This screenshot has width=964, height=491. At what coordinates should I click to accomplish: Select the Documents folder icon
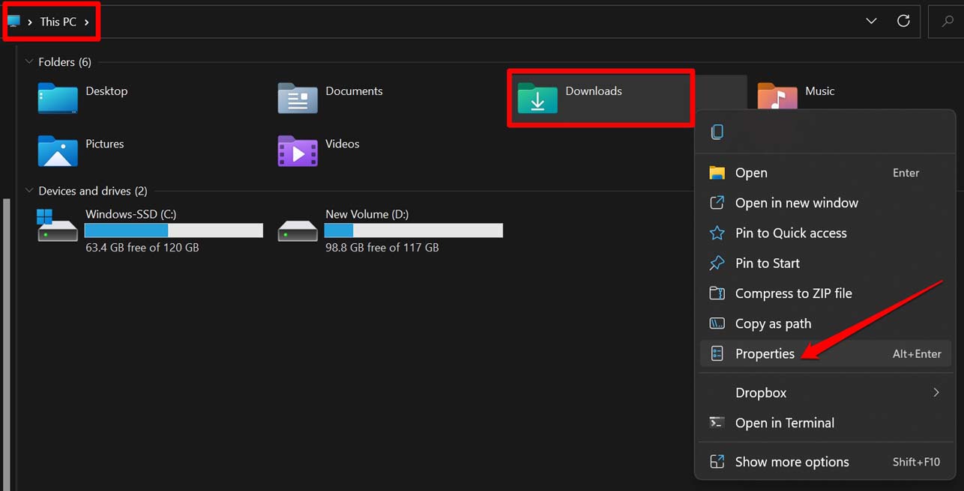point(298,98)
